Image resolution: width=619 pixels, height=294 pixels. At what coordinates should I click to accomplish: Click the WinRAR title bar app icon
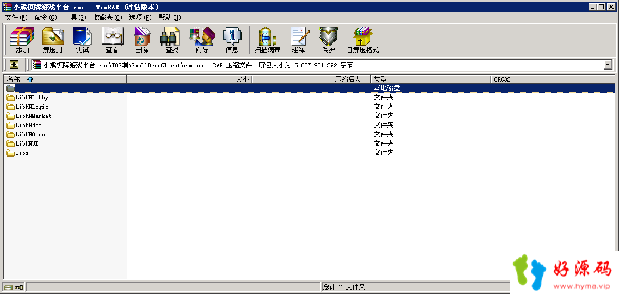pos(7,7)
